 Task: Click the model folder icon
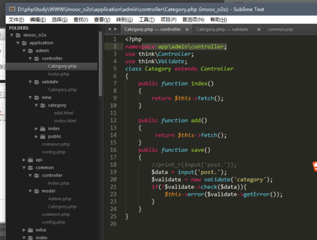(x=37, y=191)
